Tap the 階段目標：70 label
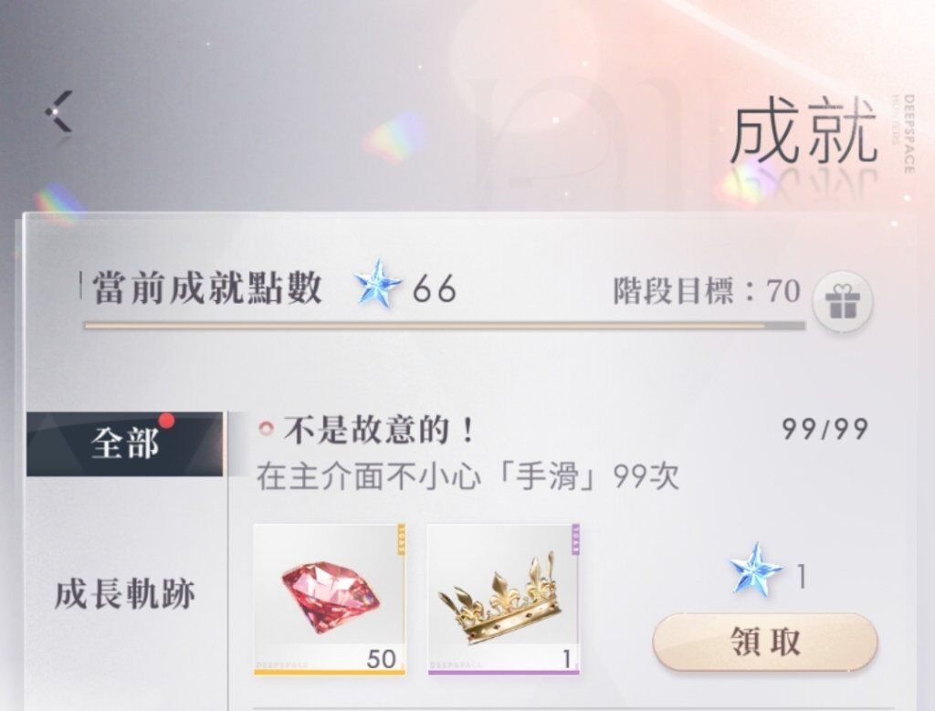 (x=707, y=291)
